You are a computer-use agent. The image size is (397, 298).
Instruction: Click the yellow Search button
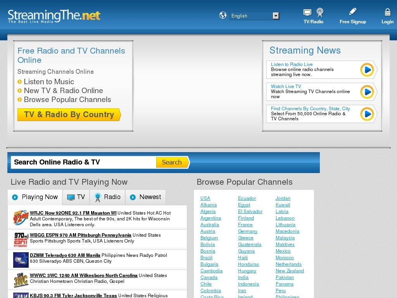[173, 162]
